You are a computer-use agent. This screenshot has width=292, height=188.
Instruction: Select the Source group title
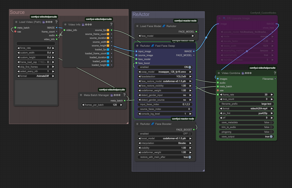pos(17,12)
